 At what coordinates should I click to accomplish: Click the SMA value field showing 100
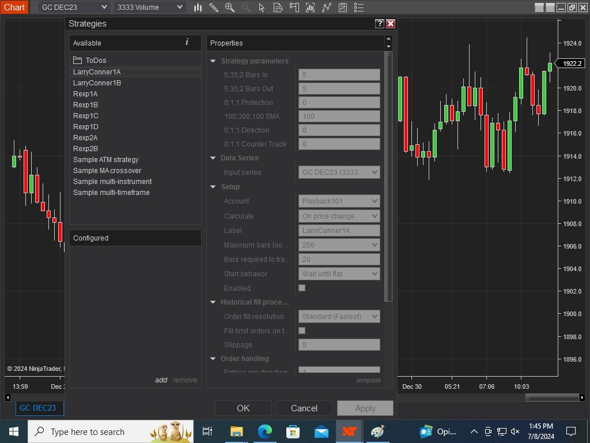(x=339, y=116)
